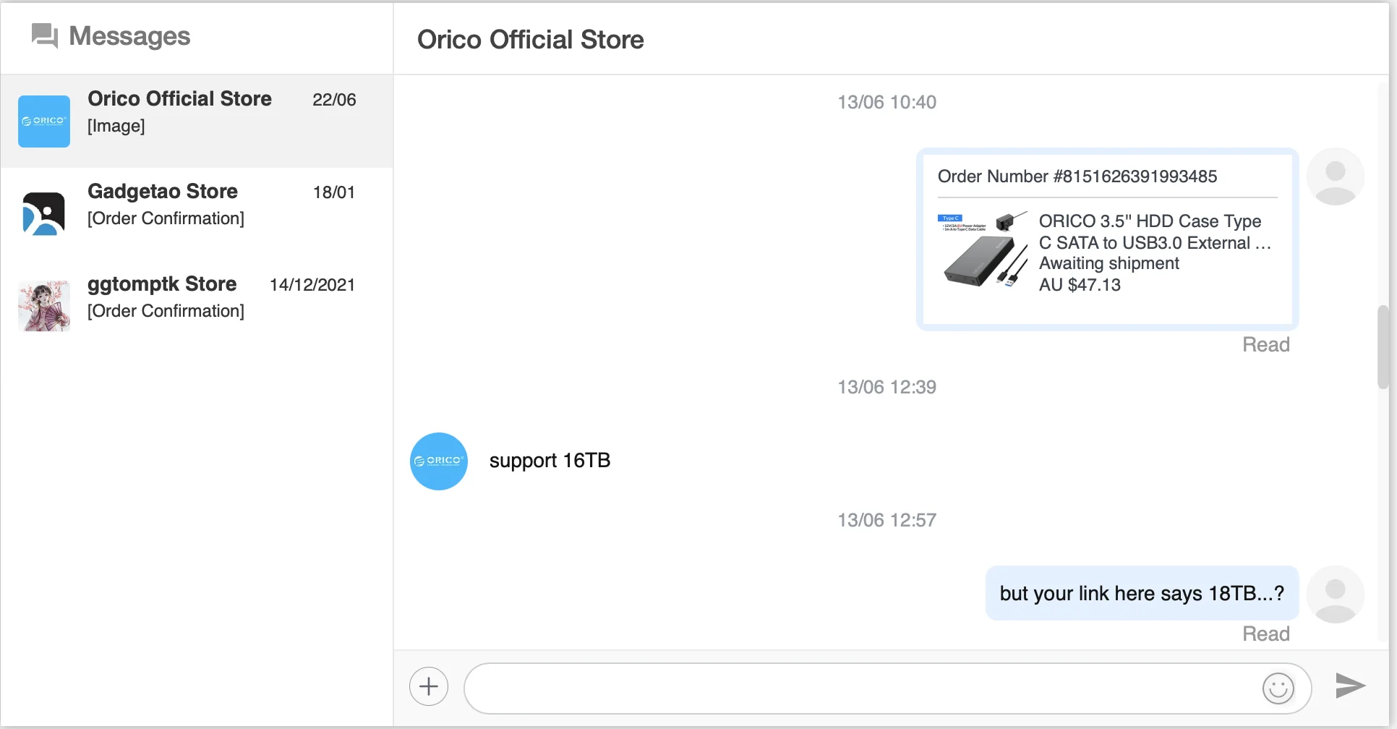Click the "14/12/2021" date on ggtomptk conversation
Screen dimensions: 1397x729
click(312, 285)
